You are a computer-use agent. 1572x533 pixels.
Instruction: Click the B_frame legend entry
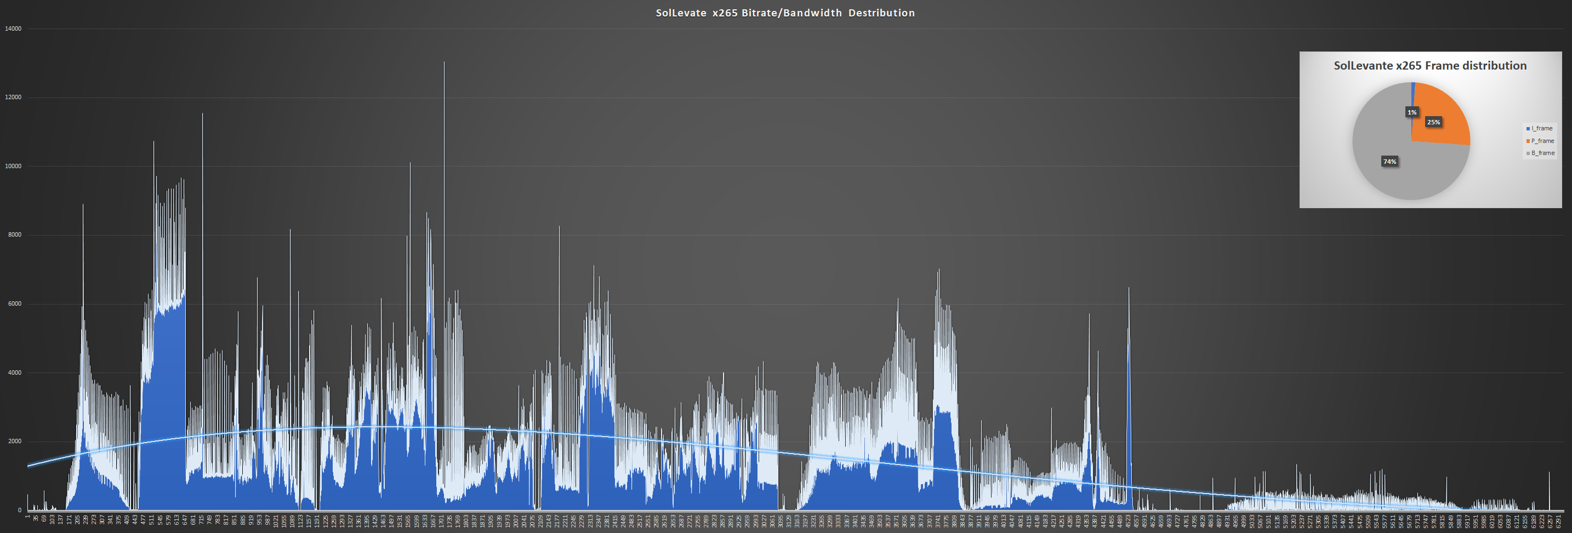click(x=1540, y=153)
